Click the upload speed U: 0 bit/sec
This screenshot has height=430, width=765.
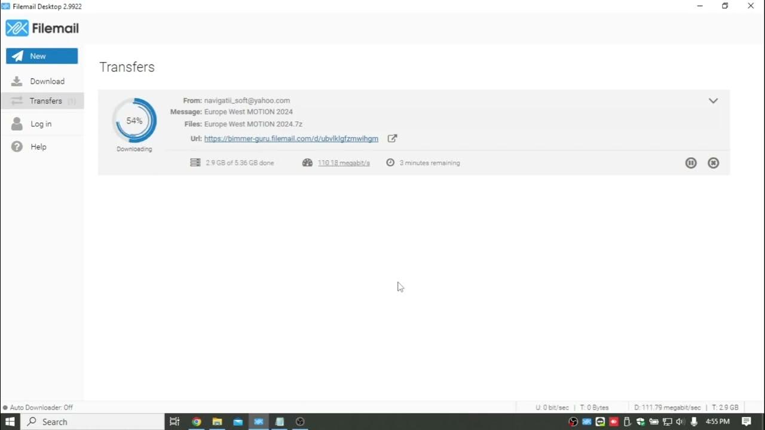pyautogui.click(x=552, y=407)
